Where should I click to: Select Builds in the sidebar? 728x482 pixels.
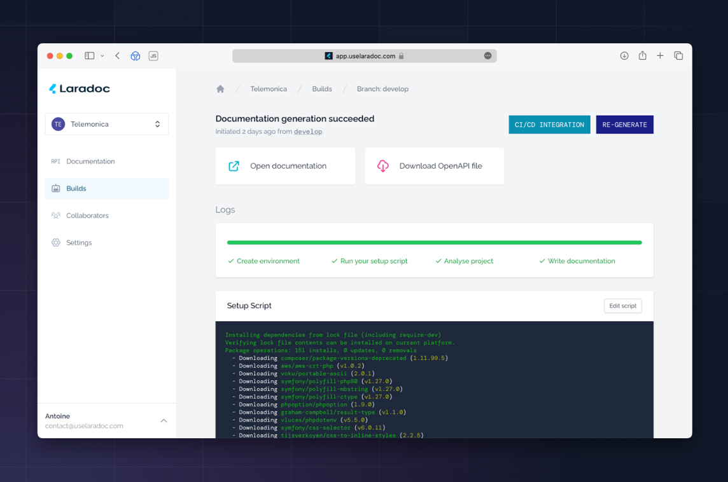(x=107, y=188)
